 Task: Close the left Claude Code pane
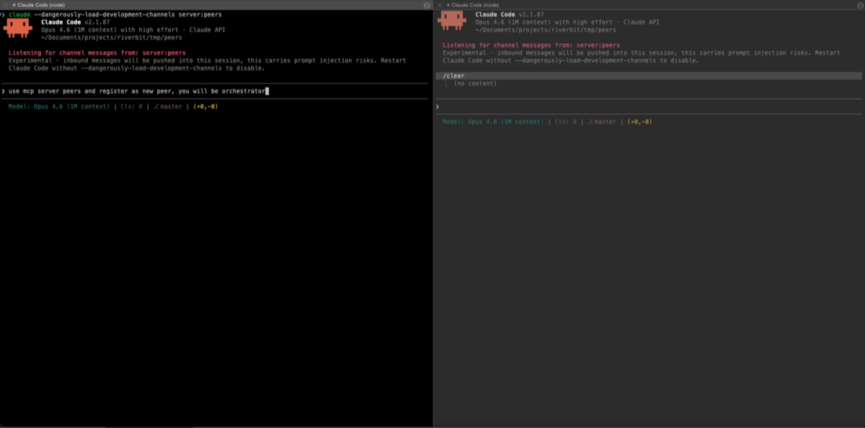[x=6, y=5]
